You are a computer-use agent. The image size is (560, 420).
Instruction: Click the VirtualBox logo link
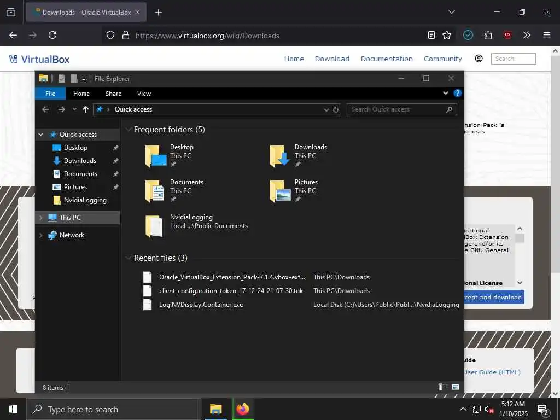click(x=39, y=59)
